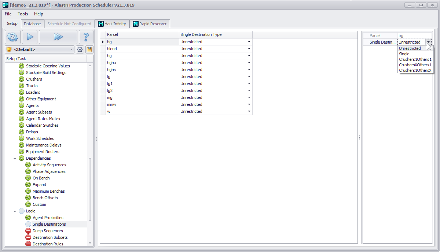Click red stop icon for Dump Sequences

28,231
